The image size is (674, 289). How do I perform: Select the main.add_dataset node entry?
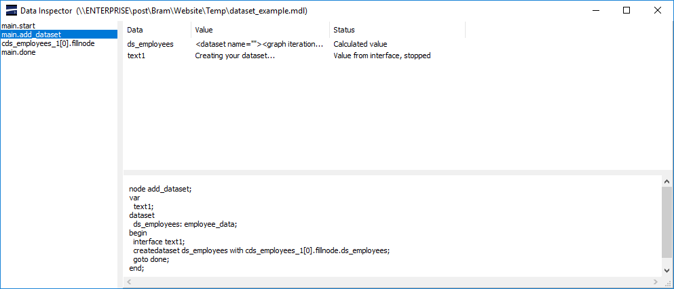pos(59,35)
